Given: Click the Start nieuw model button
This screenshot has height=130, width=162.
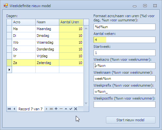Looking at the screenshot, I should click(x=131, y=120).
